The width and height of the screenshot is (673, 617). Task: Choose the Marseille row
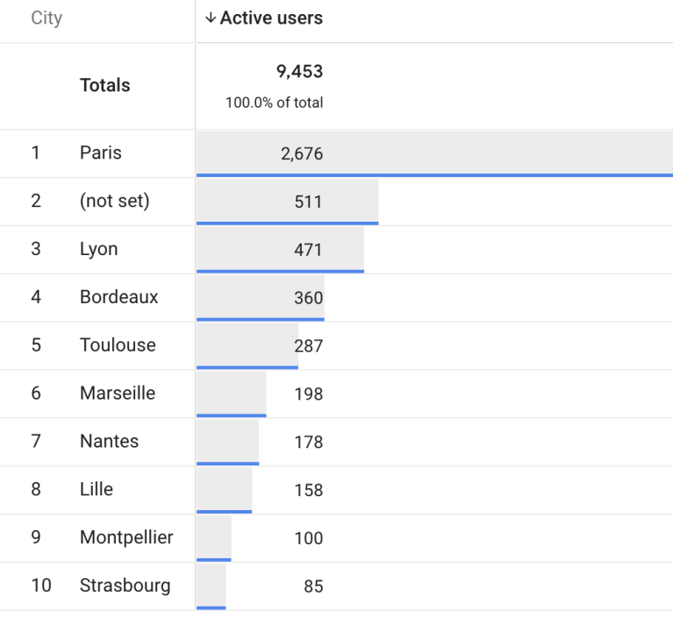click(117, 394)
